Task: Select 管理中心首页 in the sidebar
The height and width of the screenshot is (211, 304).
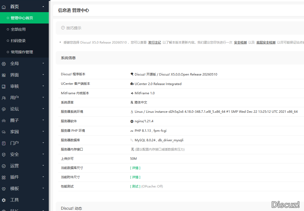Action: (x=25, y=18)
